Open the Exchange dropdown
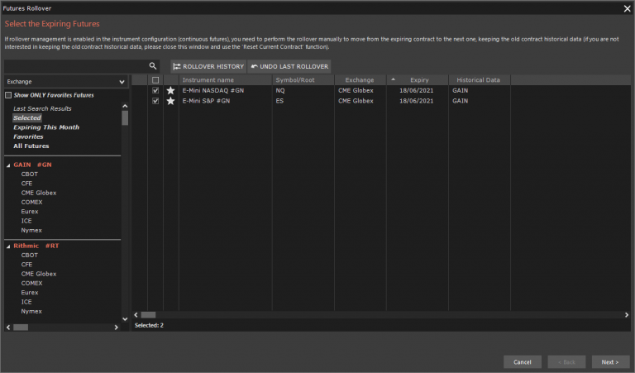 pyautogui.click(x=65, y=82)
